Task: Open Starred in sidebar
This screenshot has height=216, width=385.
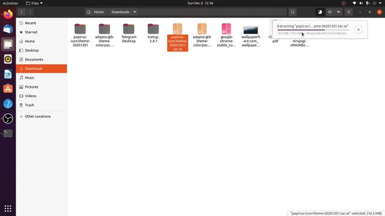Action: pyautogui.click(x=42, y=32)
